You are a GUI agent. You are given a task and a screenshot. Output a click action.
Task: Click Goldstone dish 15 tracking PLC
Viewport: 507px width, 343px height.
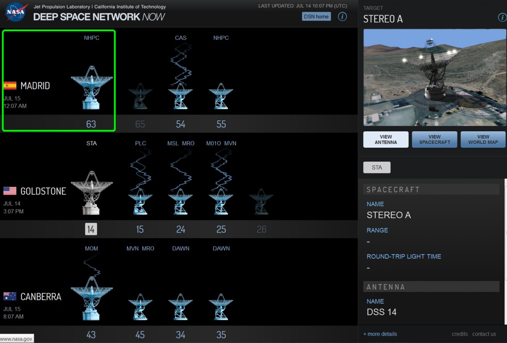tap(140, 202)
